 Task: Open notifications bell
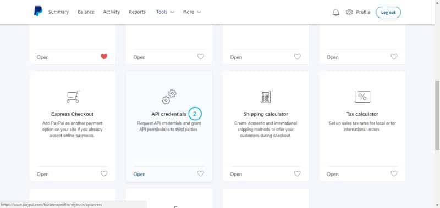click(x=335, y=12)
